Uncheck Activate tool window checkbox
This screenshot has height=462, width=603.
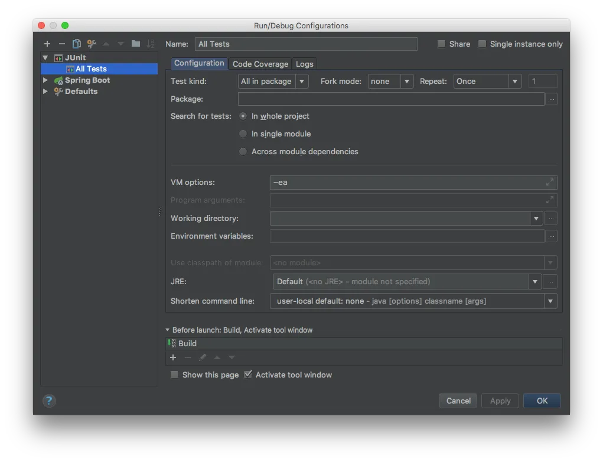[248, 375]
